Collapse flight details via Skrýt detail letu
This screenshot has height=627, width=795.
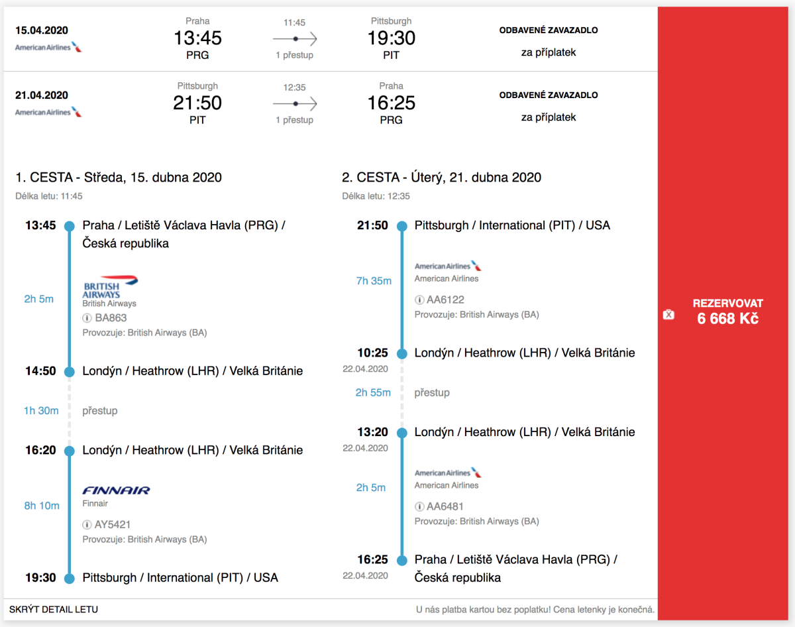[x=54, y=609]
